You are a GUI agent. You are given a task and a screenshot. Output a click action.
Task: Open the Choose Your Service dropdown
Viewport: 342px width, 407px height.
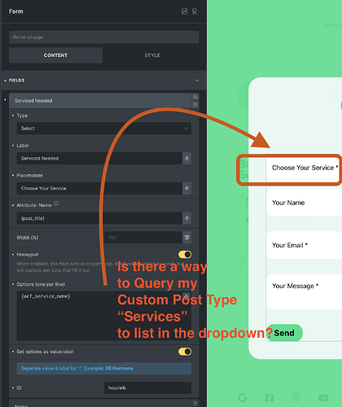304,168
